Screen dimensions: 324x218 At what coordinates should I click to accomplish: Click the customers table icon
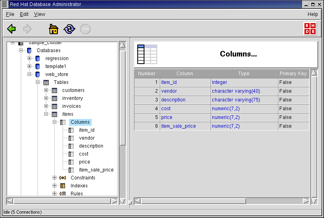[55, 90]
